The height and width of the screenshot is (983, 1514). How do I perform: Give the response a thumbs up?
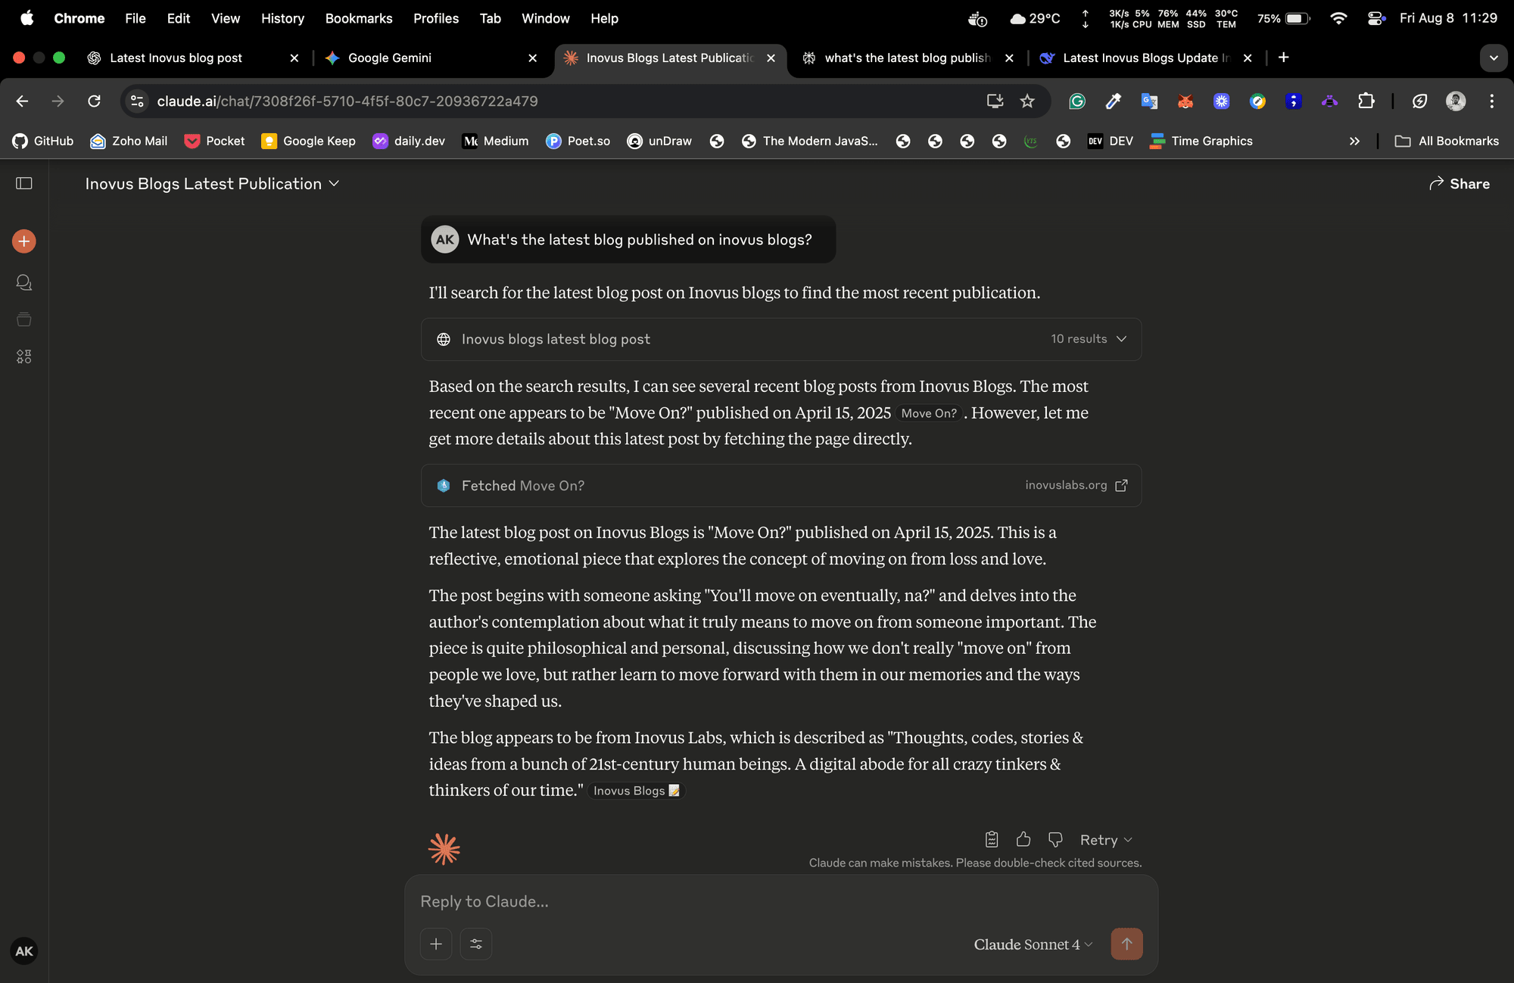pos(1023,839)
